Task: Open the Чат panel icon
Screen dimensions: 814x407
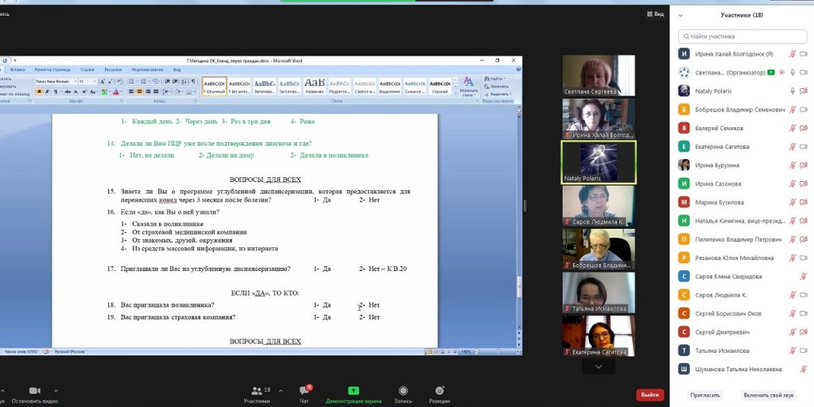Action: [304, 391]
